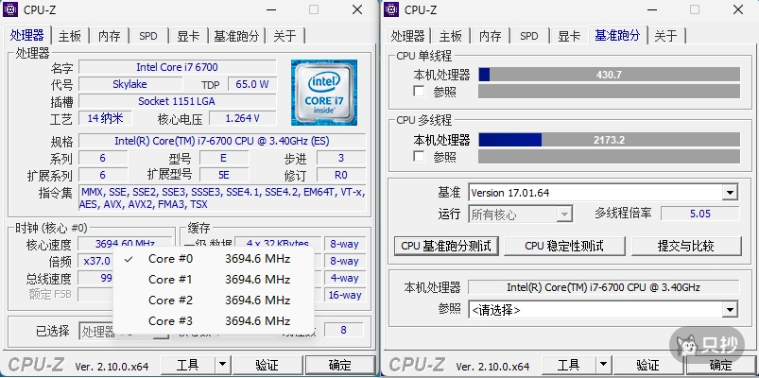Screen dimensions: 759x378
Task: Select 基准跑分 tab in right window
Action: pyautogui.click(x=617, y=35)
